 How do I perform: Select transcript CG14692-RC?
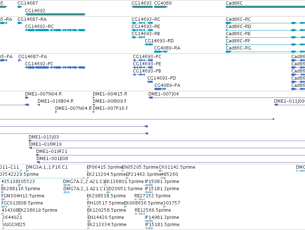point(39,27)
